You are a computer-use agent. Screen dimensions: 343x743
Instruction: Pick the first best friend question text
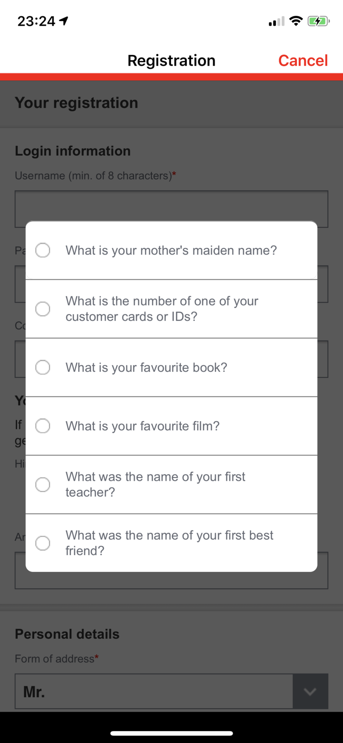tap(169, 543)
